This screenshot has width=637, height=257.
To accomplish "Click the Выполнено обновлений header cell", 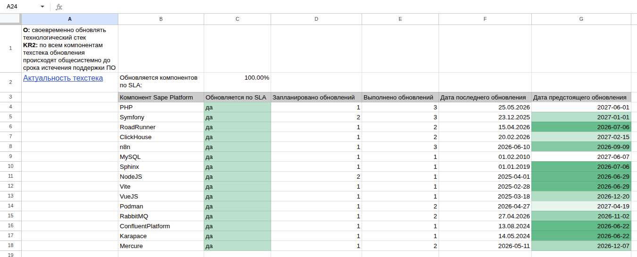I will [400, 97].
